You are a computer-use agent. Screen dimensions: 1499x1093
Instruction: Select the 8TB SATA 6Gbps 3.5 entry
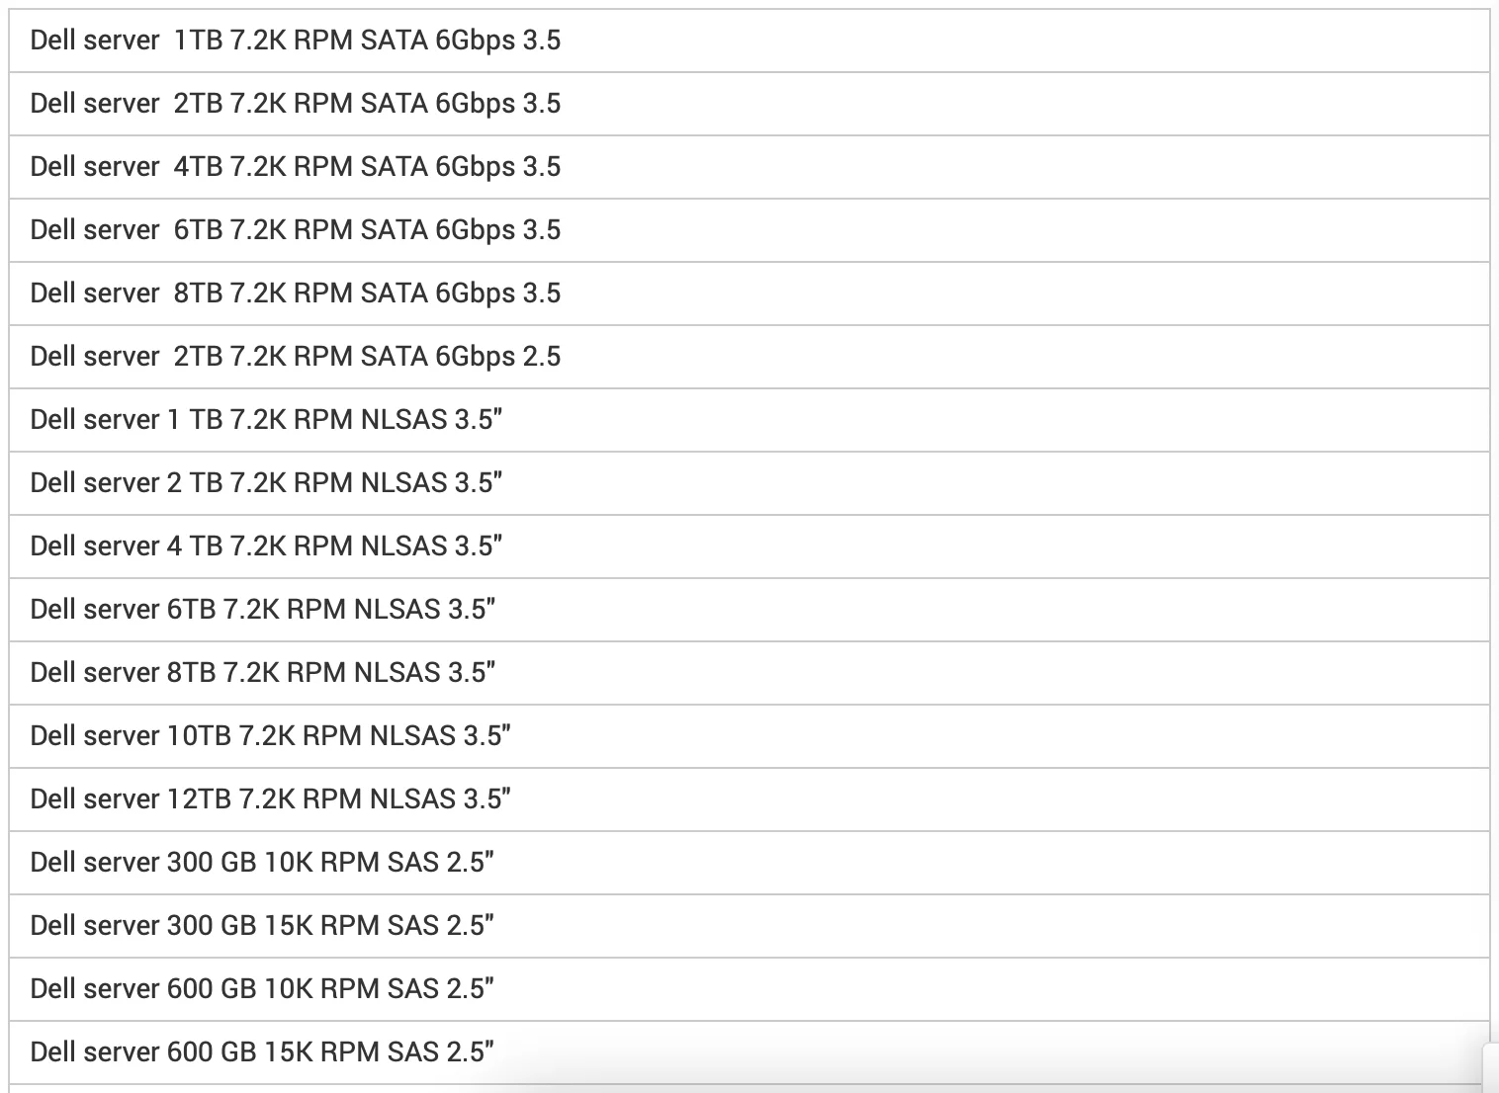(x=295, y=294)
